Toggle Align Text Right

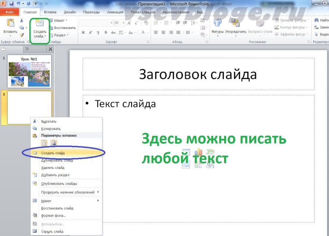[171, 32]
